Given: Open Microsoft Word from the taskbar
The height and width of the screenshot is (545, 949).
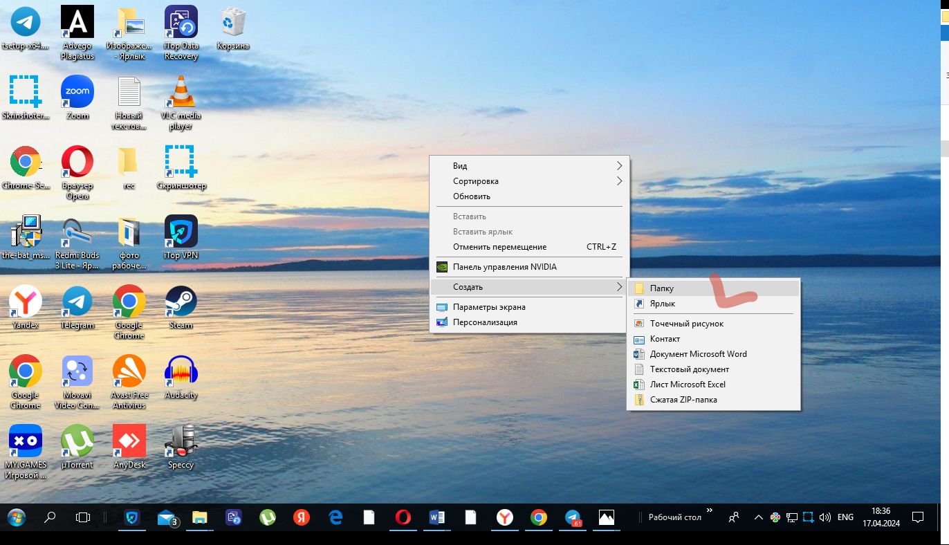Looking at the screenshot, I should (437, 517).
